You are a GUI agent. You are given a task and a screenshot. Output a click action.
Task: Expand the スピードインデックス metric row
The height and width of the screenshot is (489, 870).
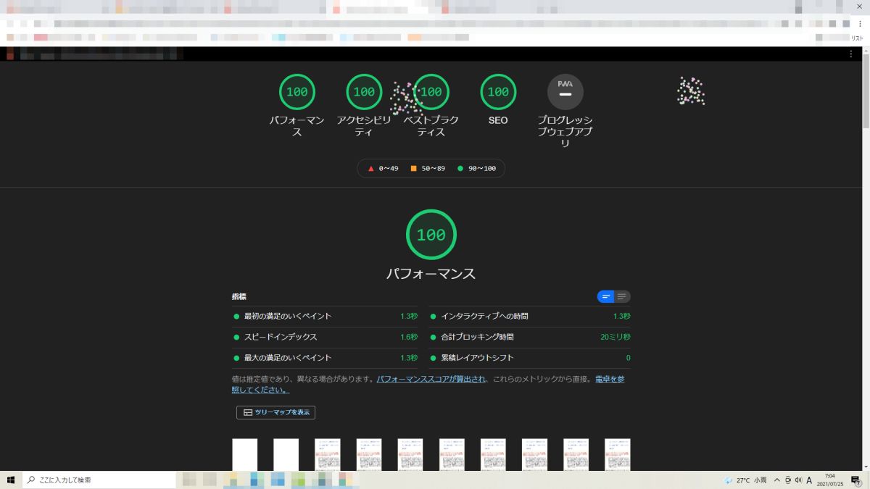click(326, 337)
